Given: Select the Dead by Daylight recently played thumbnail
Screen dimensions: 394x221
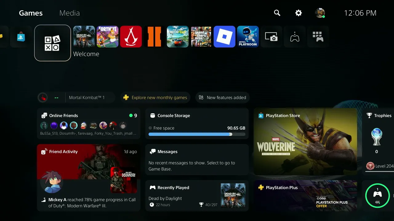Looking at the screenshot, I should coord(233,196).
